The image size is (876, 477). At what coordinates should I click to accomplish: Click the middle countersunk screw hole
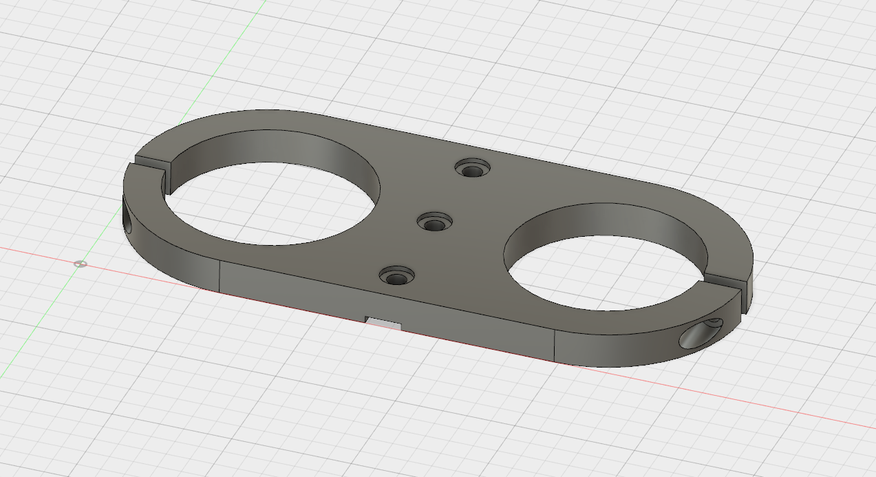(435, 223)
